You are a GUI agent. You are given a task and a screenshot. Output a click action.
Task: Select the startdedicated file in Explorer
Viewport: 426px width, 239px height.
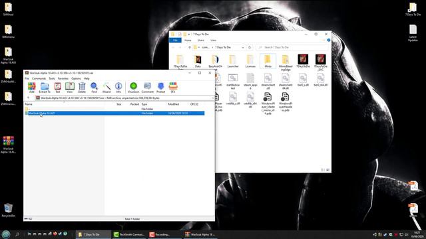coord(233,82)
